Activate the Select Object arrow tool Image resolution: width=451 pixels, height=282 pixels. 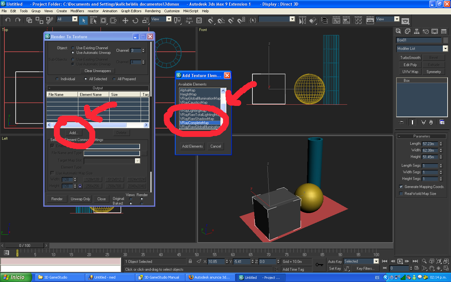coord(83,21)
